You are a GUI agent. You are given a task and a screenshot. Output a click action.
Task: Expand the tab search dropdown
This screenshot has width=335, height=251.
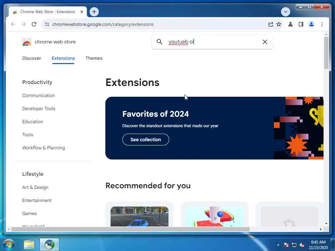point(285,12)
